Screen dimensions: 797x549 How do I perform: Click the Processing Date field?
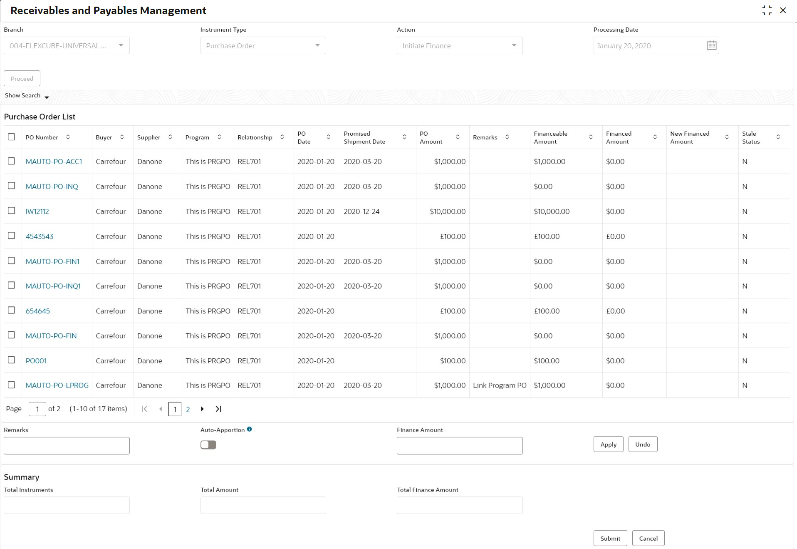click(x=656, y=45)
